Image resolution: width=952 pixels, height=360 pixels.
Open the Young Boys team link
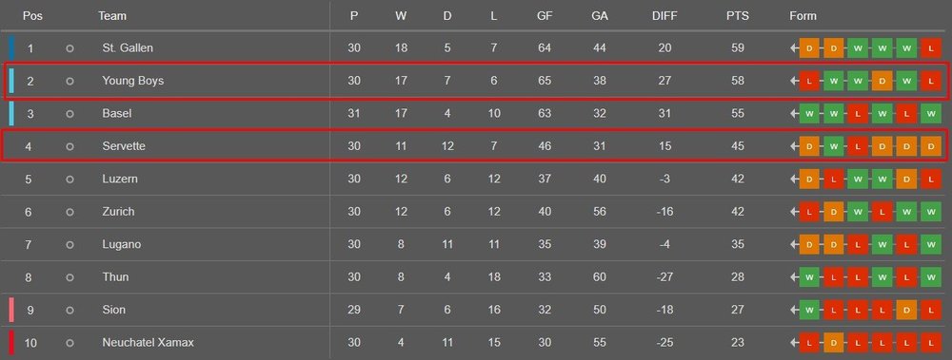coord(133,81)
